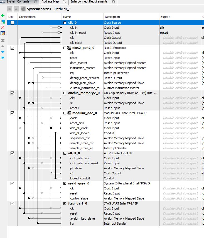Select the debug_mem_slave interface row

83,83
